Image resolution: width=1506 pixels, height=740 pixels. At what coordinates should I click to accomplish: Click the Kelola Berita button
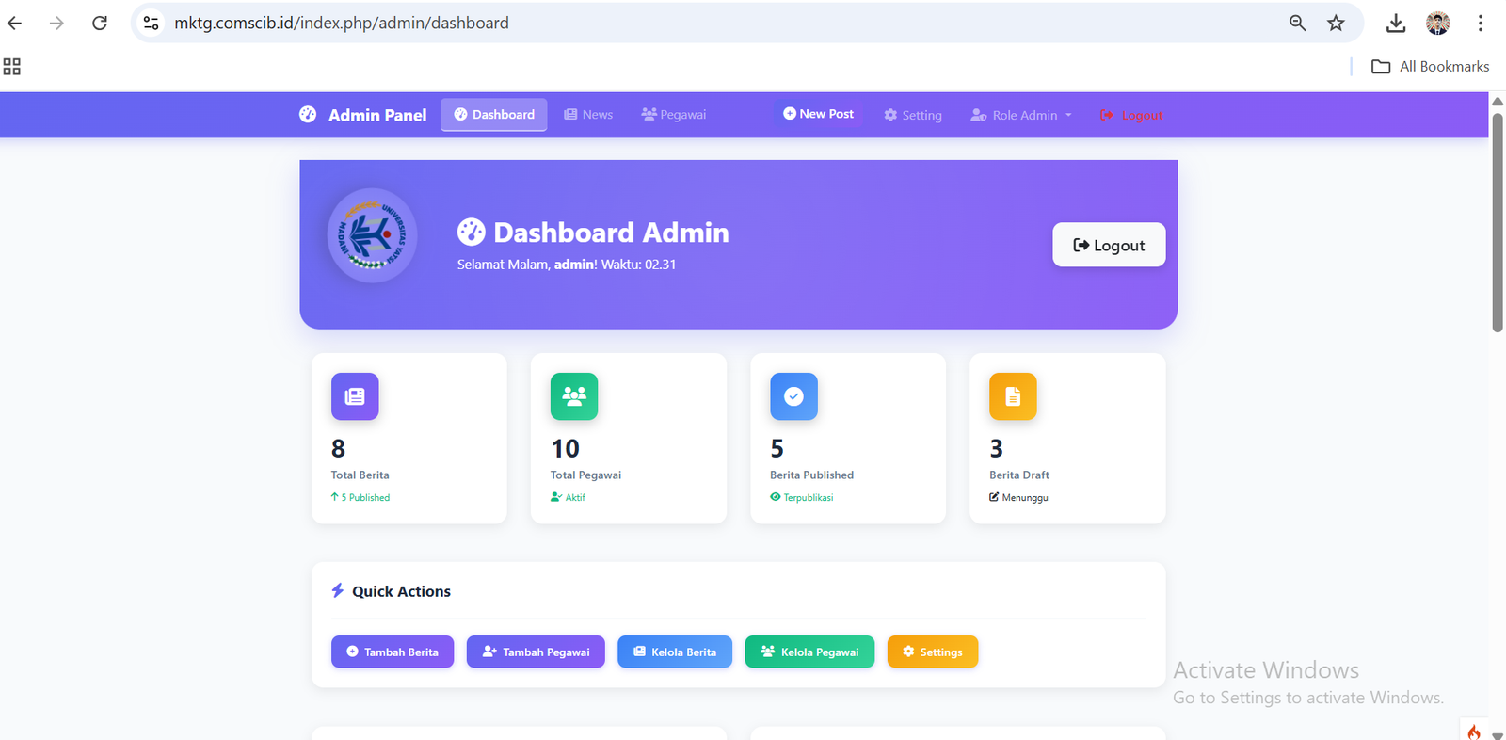pyautogui.click(x=675, y=652)
